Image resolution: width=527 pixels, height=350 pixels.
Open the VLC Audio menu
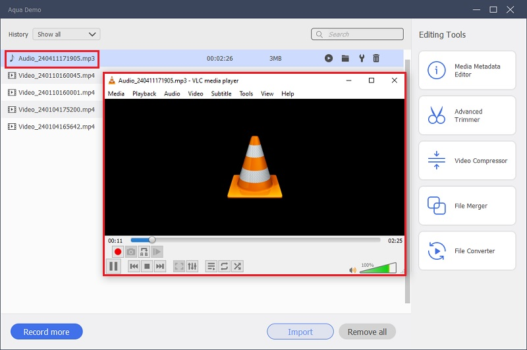point(172,94)
